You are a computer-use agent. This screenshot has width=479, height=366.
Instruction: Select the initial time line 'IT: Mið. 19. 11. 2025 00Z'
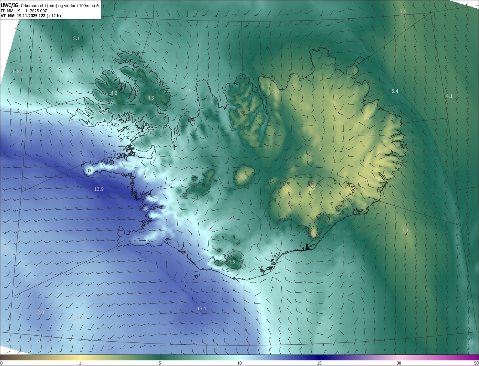click(23, 11)
